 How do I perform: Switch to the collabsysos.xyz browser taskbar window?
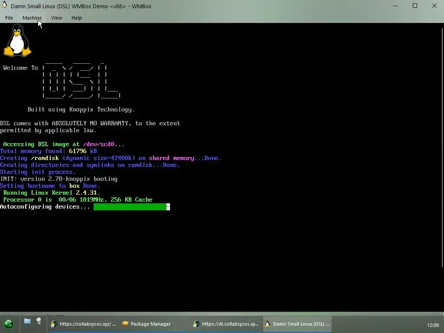[x=84, y=324]
